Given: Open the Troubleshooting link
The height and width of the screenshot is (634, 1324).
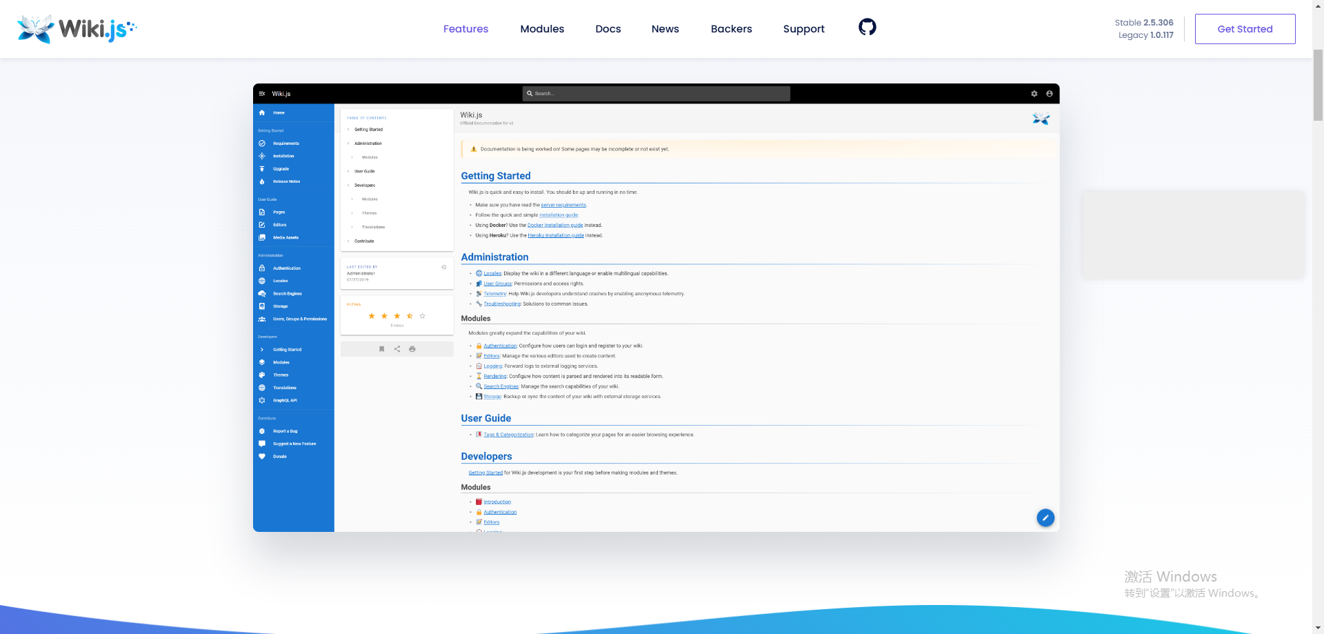Looking at the screenshot, I should (x=502, y=304).
